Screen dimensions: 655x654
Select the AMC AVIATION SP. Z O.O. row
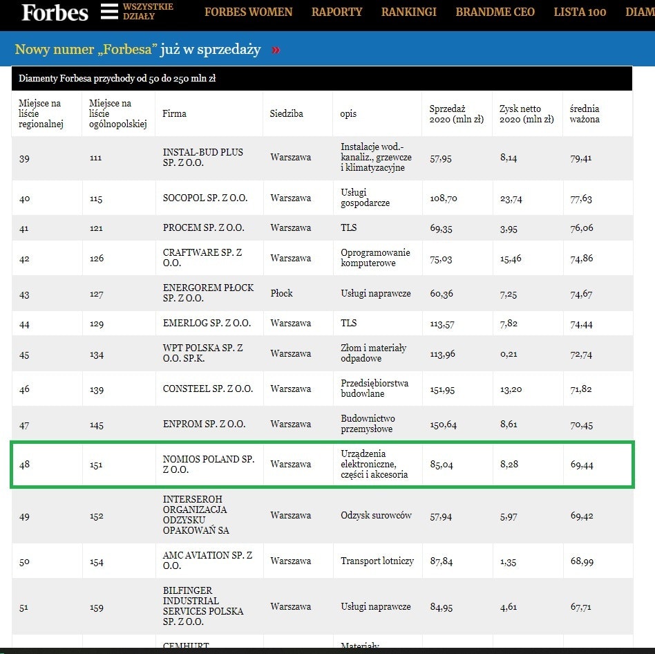(209, 560)
